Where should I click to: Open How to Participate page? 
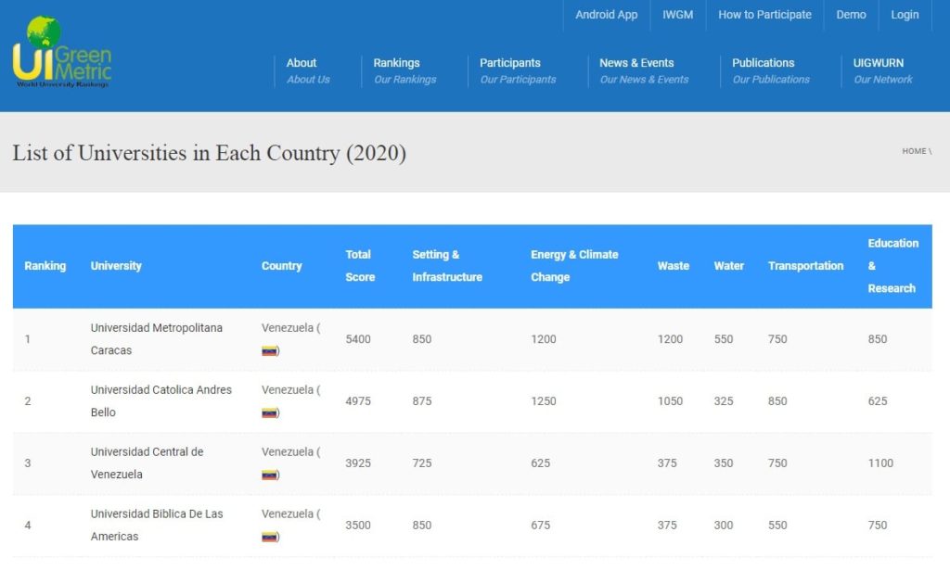[x=764, y=15]
